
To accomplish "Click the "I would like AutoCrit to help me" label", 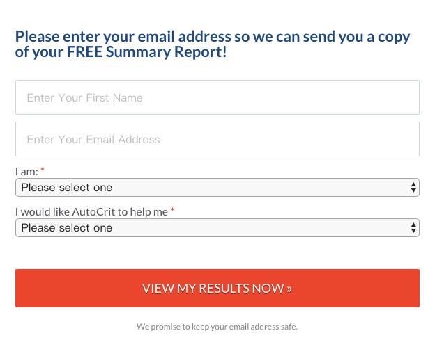I will click(x=91, y=211).
